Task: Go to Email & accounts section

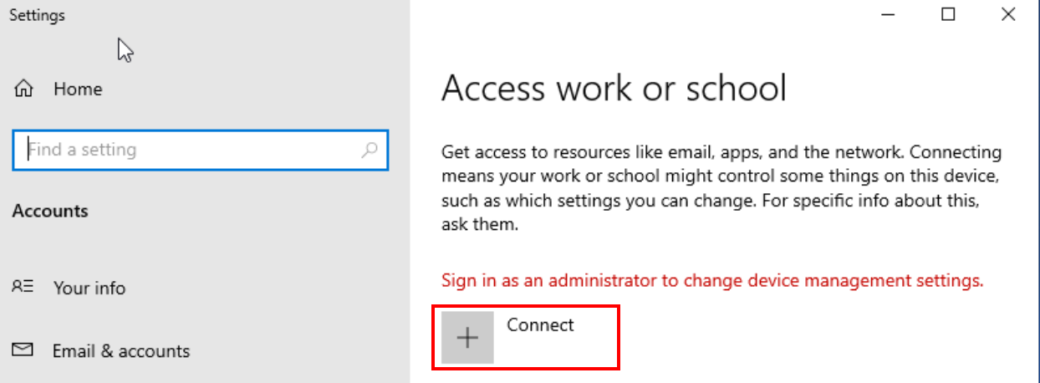Action: tap(120, 351)
